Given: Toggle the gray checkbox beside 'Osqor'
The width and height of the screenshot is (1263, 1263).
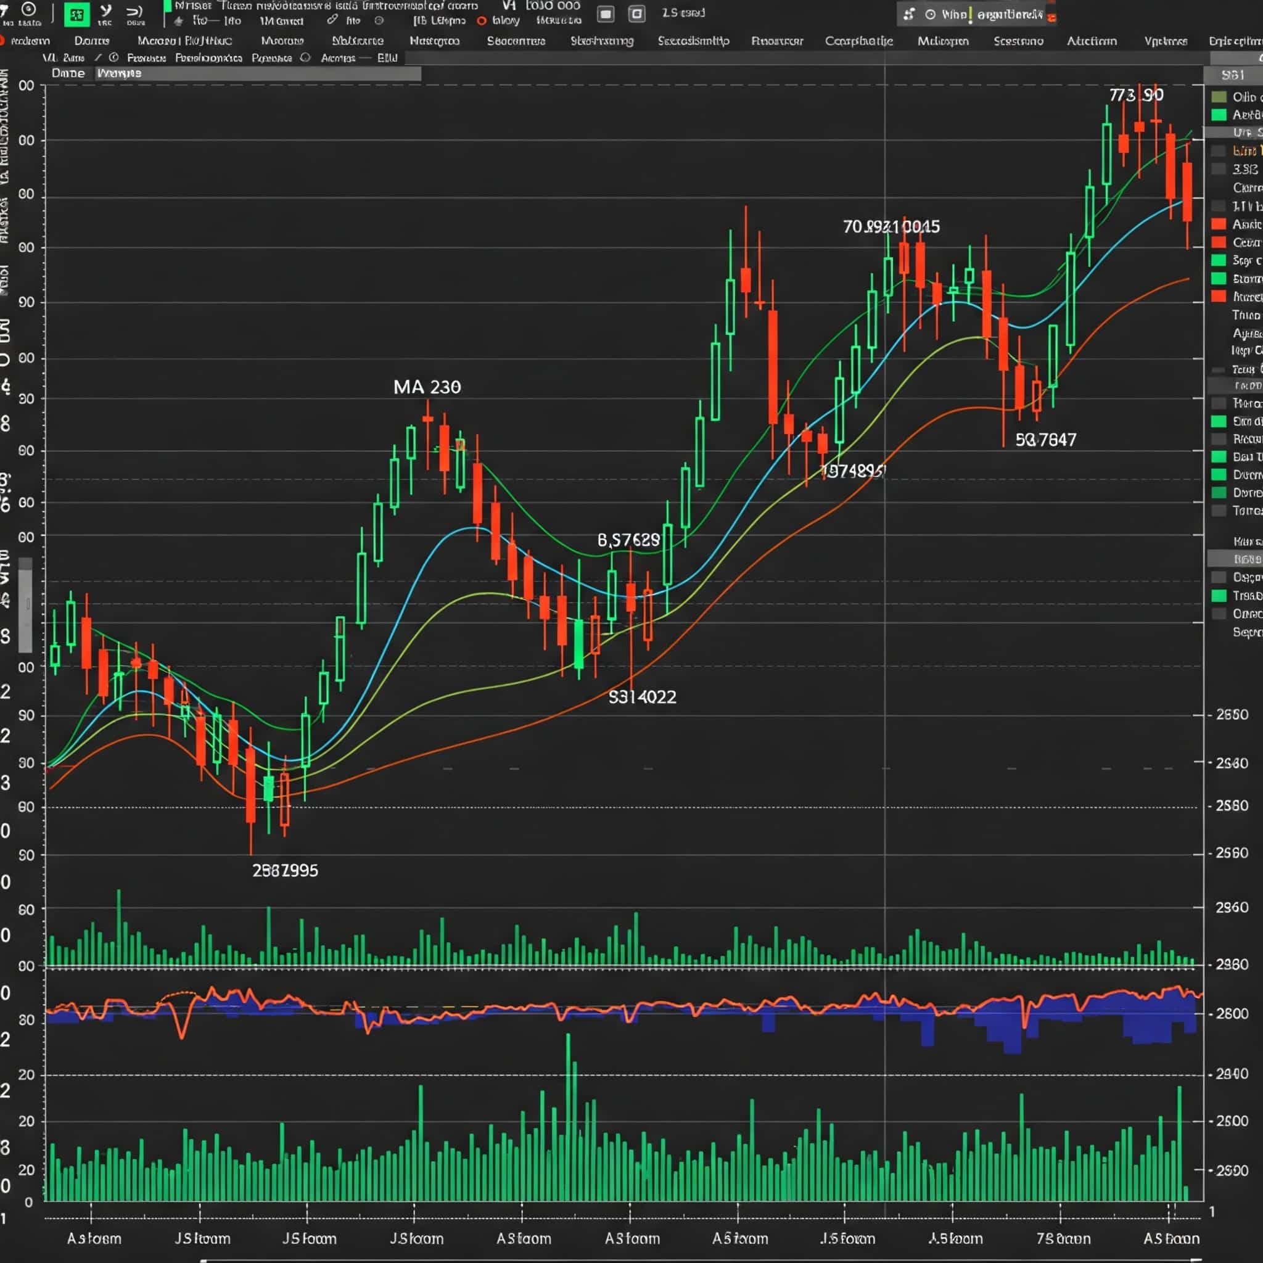Looking at the screenshot, I should (1219, 577).
